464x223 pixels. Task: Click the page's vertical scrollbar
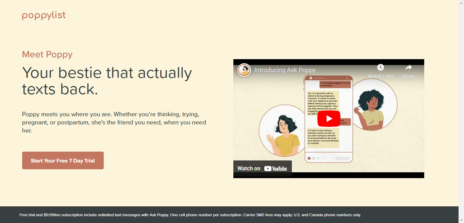pyautogui.click(x=461, y=112)
